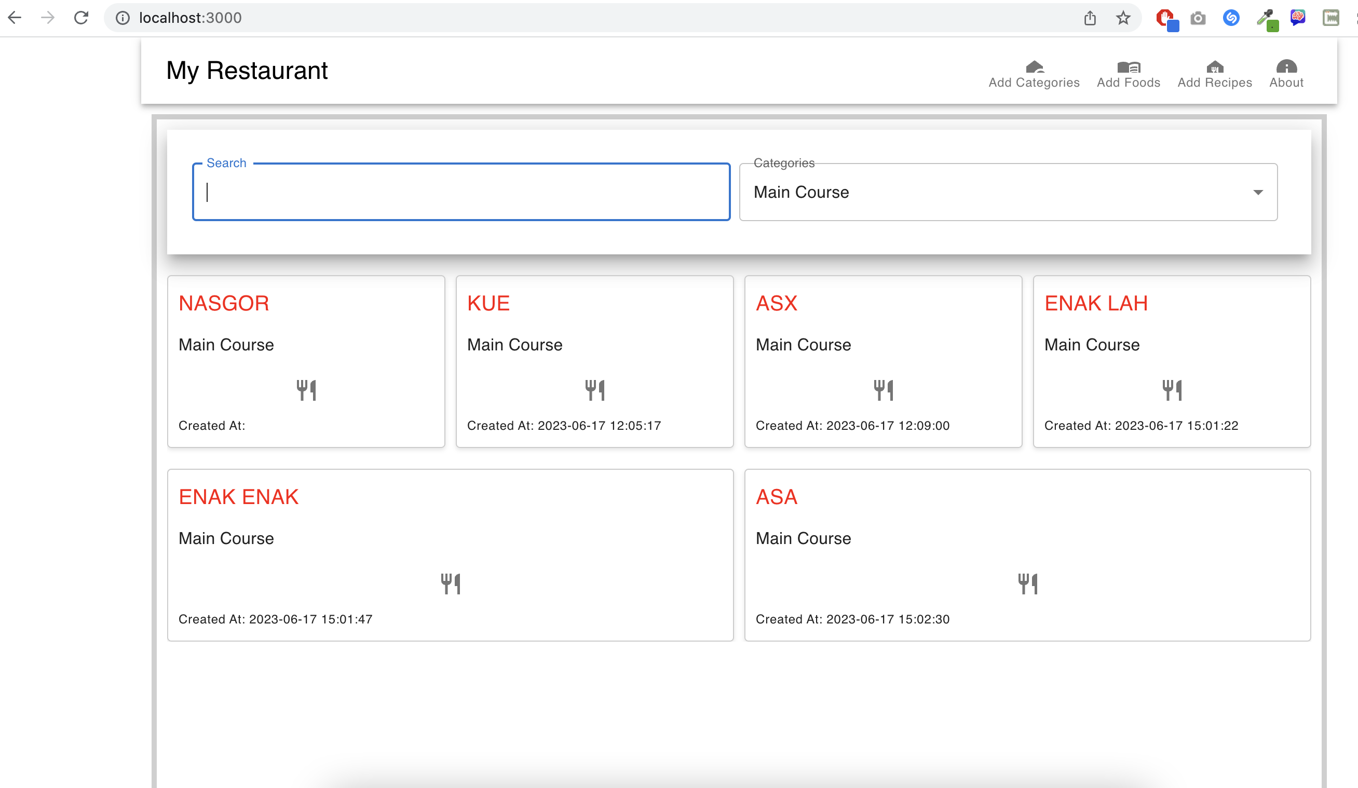Go back using browser back arrow
Viewport: 1358px width, 788px height.
15,18
